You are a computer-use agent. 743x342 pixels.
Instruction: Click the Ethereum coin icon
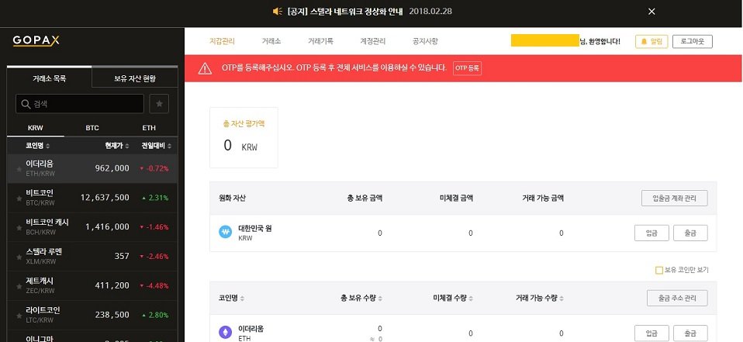click(x=225, y=332)
